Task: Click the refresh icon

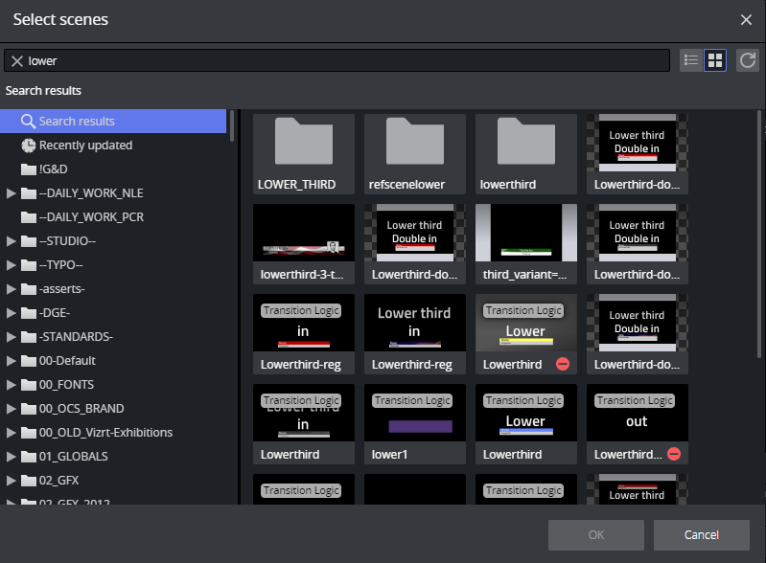Action: 748,60
